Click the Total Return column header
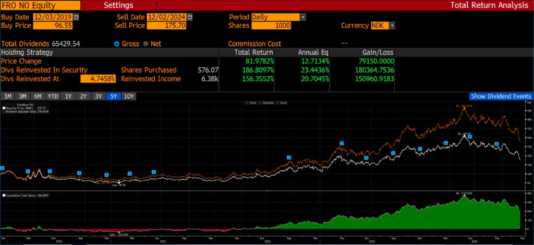This screenshot has width=534, height=245. [254, 53]
